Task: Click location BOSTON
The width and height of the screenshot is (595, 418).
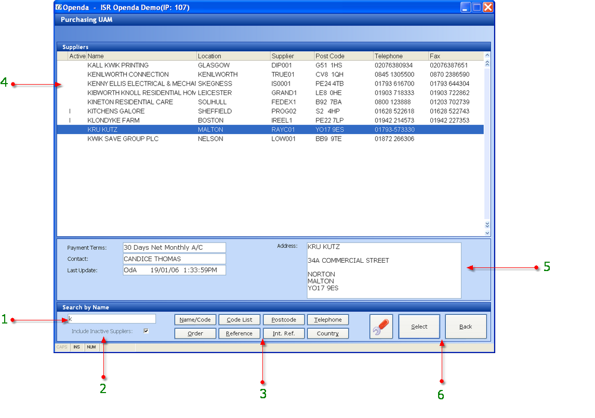Action: pos(210,120)
